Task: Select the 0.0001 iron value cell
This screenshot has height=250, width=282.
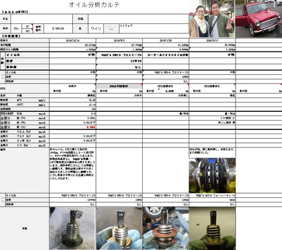Action: click(x=73, y=118)
